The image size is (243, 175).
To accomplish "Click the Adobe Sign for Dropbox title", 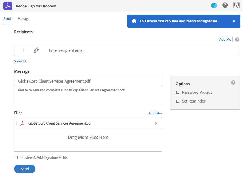I will [x=36, y=6].
